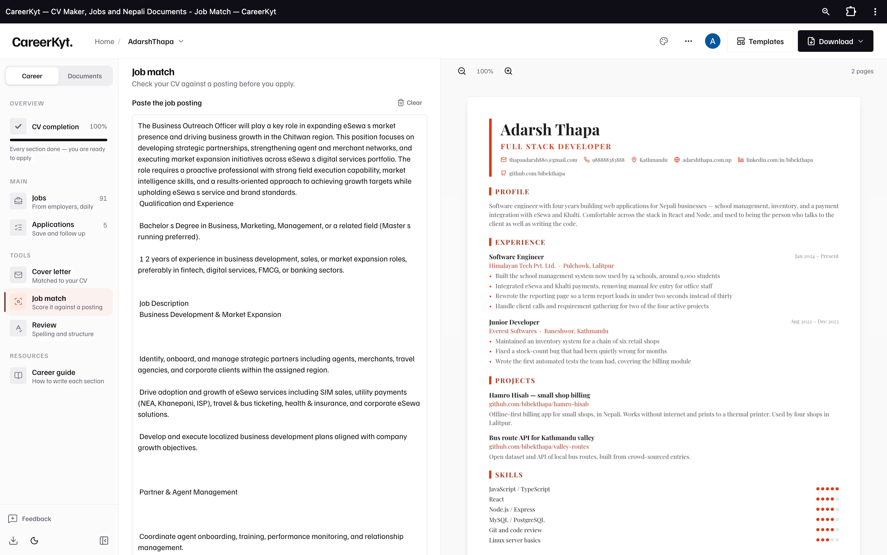
Task: Select the Job match tool
Action: point(59,302)
